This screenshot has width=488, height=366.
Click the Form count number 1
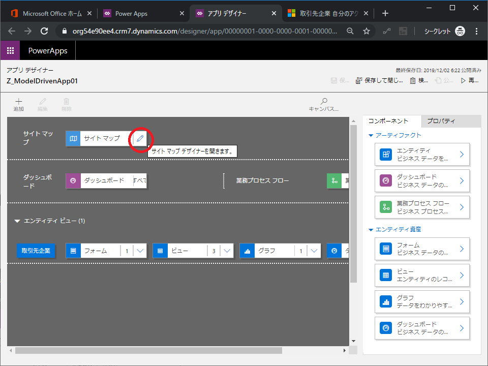pos(127,251)
